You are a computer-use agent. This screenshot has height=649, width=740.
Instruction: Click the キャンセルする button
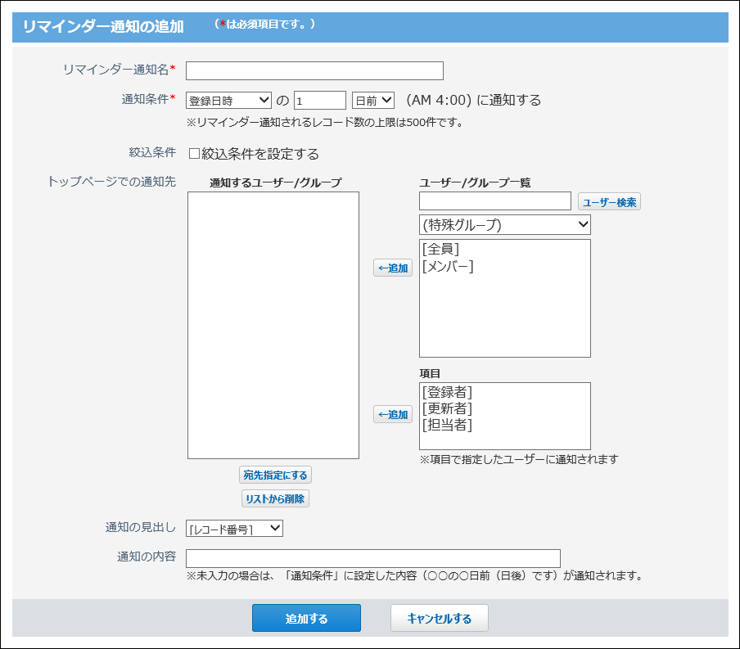pyautogui.click(x=440, y=618)
